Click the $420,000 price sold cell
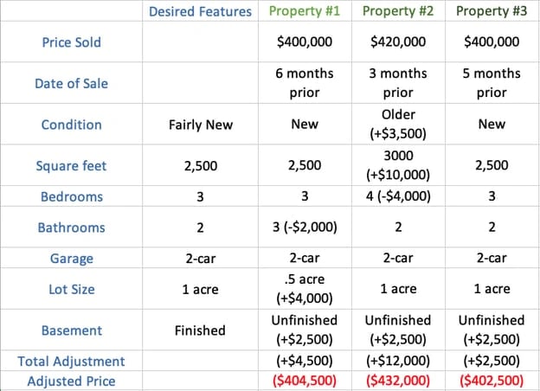Screen dimensions: 540x391 coord(398,42)
